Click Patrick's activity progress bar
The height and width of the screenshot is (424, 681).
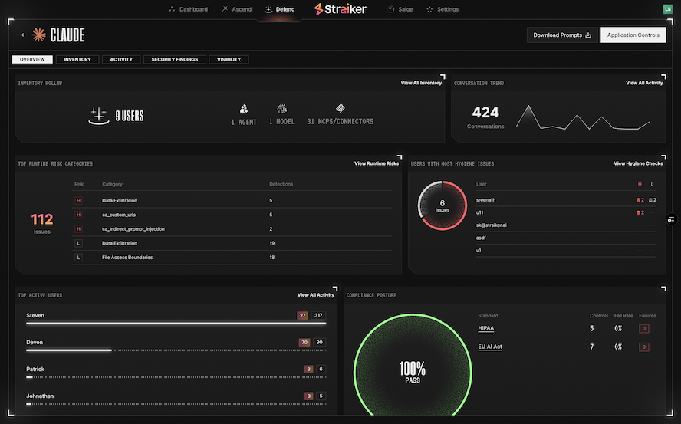coord(176,377)
